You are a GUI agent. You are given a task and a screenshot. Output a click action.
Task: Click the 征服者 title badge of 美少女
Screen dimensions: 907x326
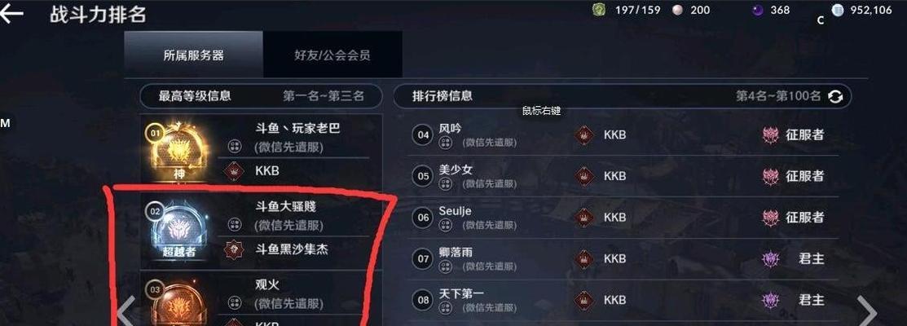click(x=770, y=176)
